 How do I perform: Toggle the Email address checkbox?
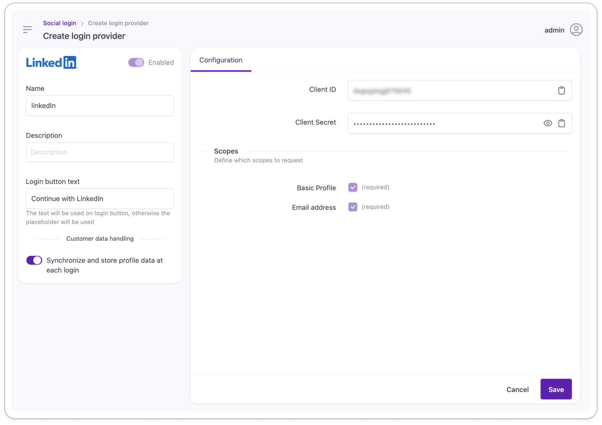tap(353, 207)
